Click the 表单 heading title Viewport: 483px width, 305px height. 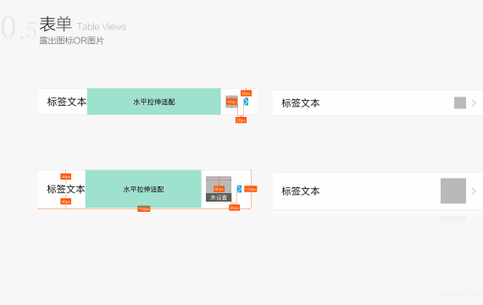tap(55, 24)
